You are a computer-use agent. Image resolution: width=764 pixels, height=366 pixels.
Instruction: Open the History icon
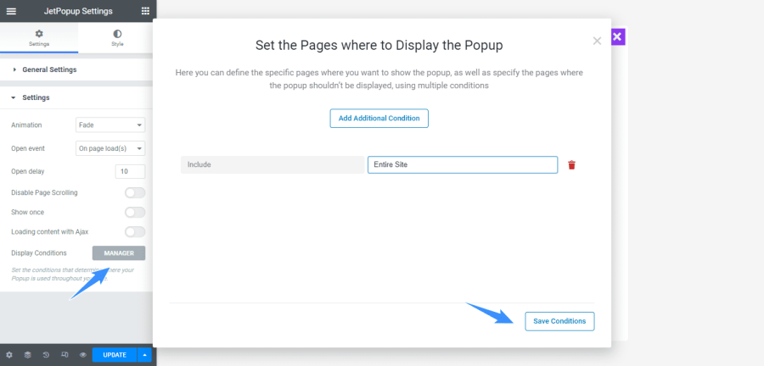(x=46, y=355)
